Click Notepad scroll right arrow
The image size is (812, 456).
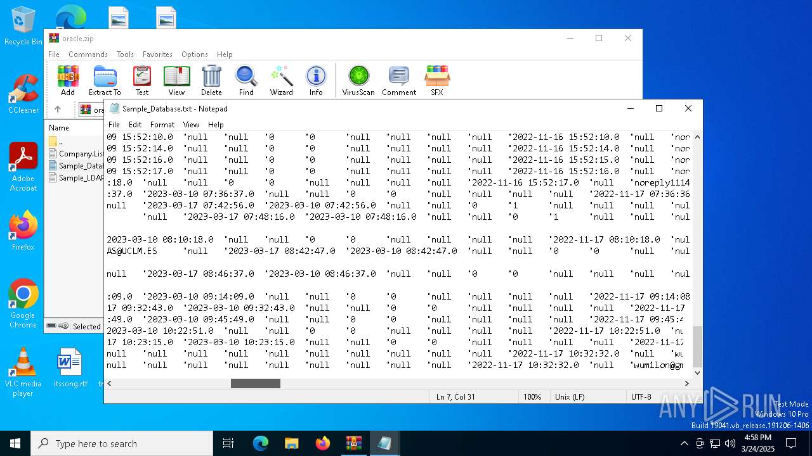click(687, 383)
